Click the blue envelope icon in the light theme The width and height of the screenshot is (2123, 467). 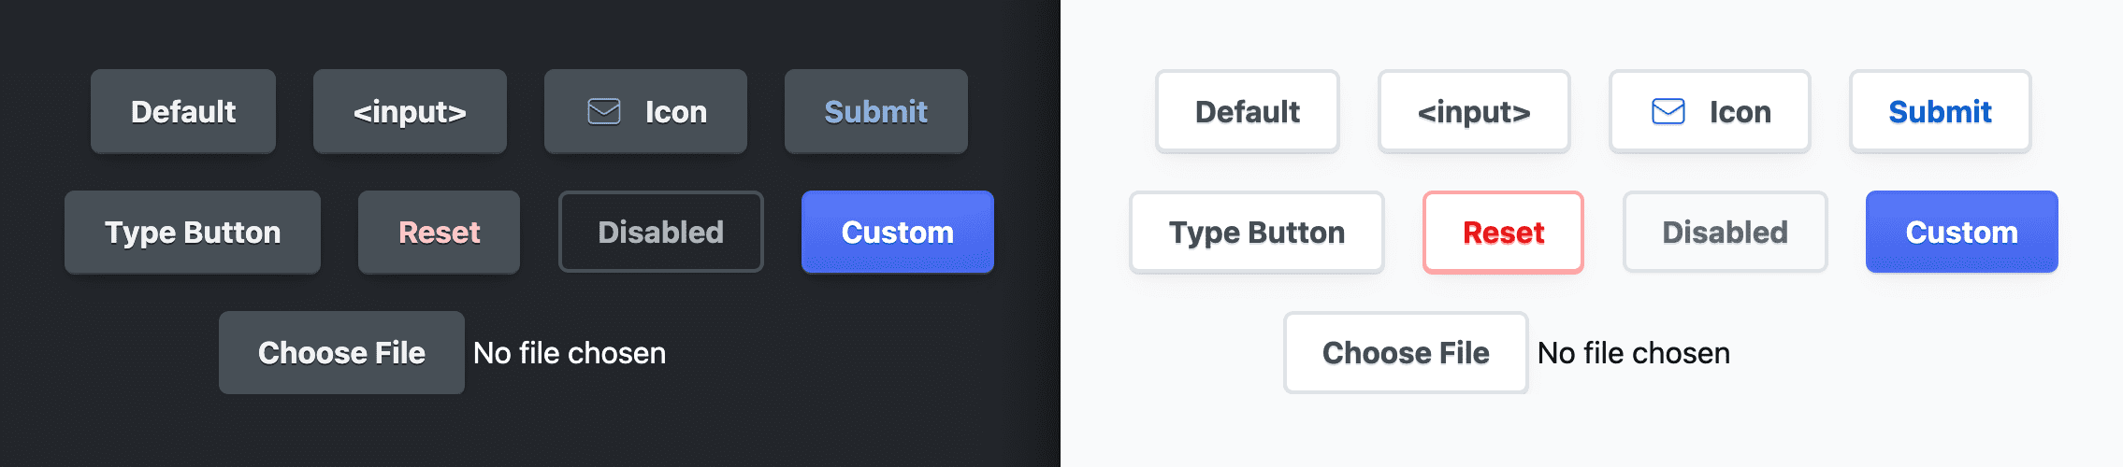click(1668, 112)
